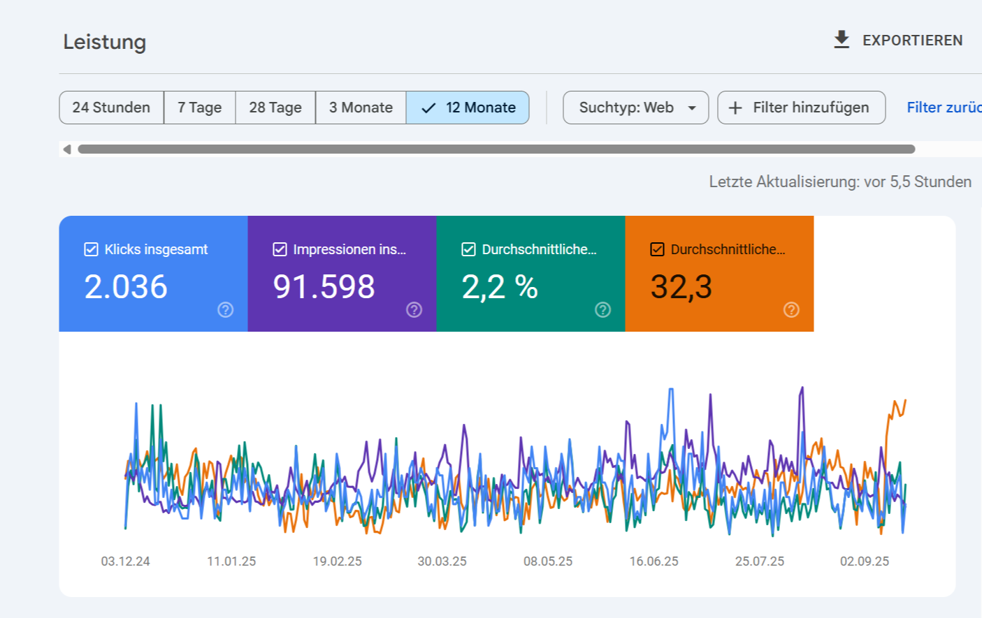Click the Filter zurücksetzen link
Screen dimensions: 982x618
(944, 108)
